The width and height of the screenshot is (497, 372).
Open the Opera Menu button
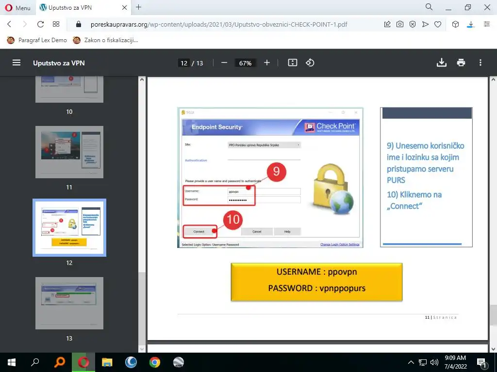[x=18, y=8]
